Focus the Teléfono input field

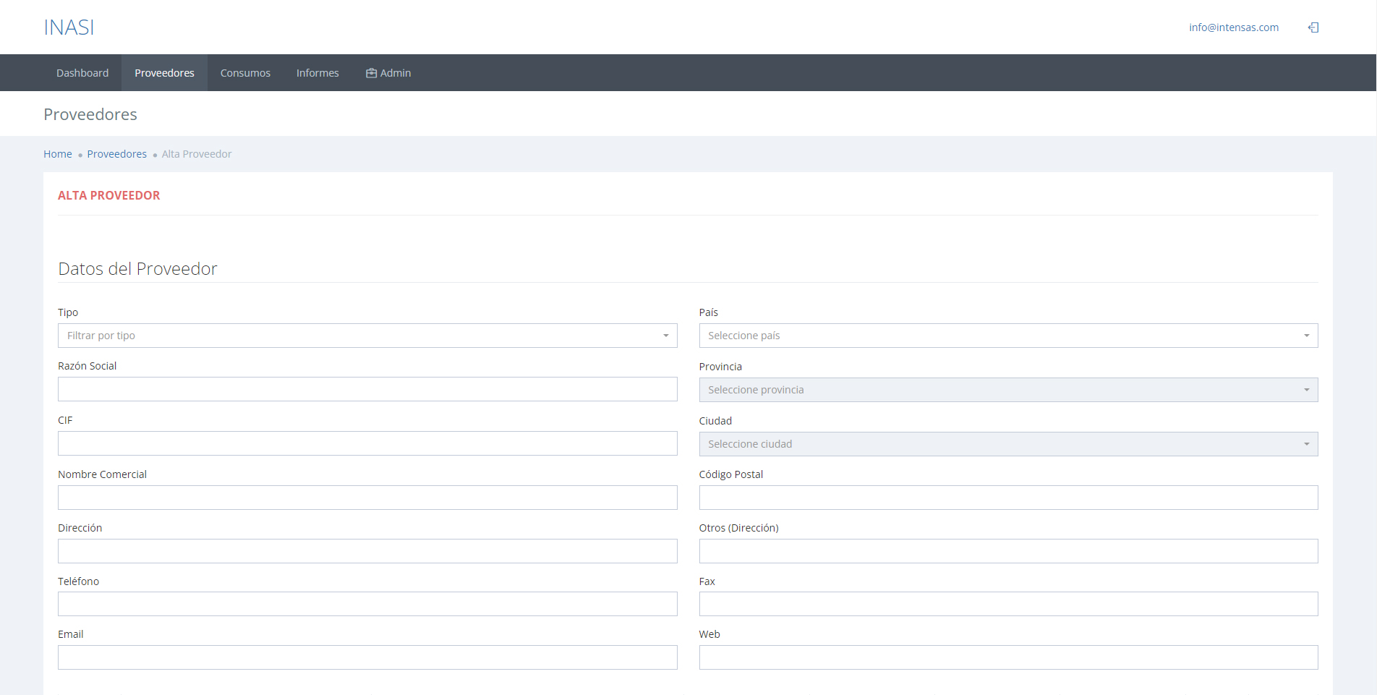367,604
